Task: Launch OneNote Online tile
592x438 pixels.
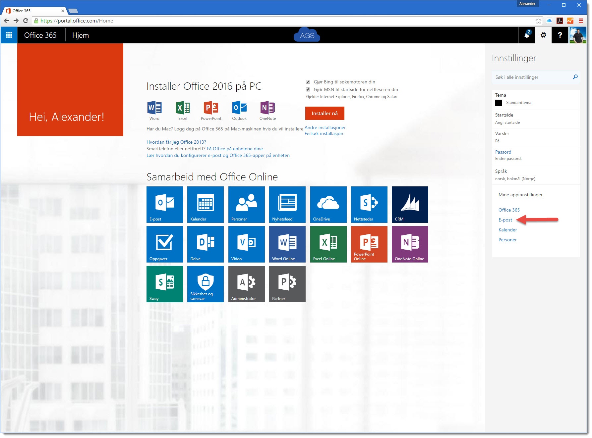Action: (410, 244)
